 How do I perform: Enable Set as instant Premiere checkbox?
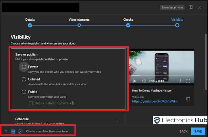[x=31, y=103]
